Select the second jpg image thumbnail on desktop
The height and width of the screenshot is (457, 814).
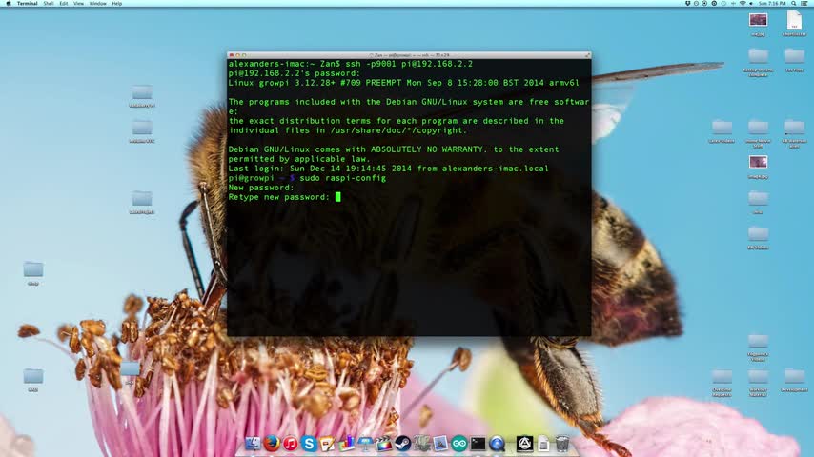click(758, 163)
